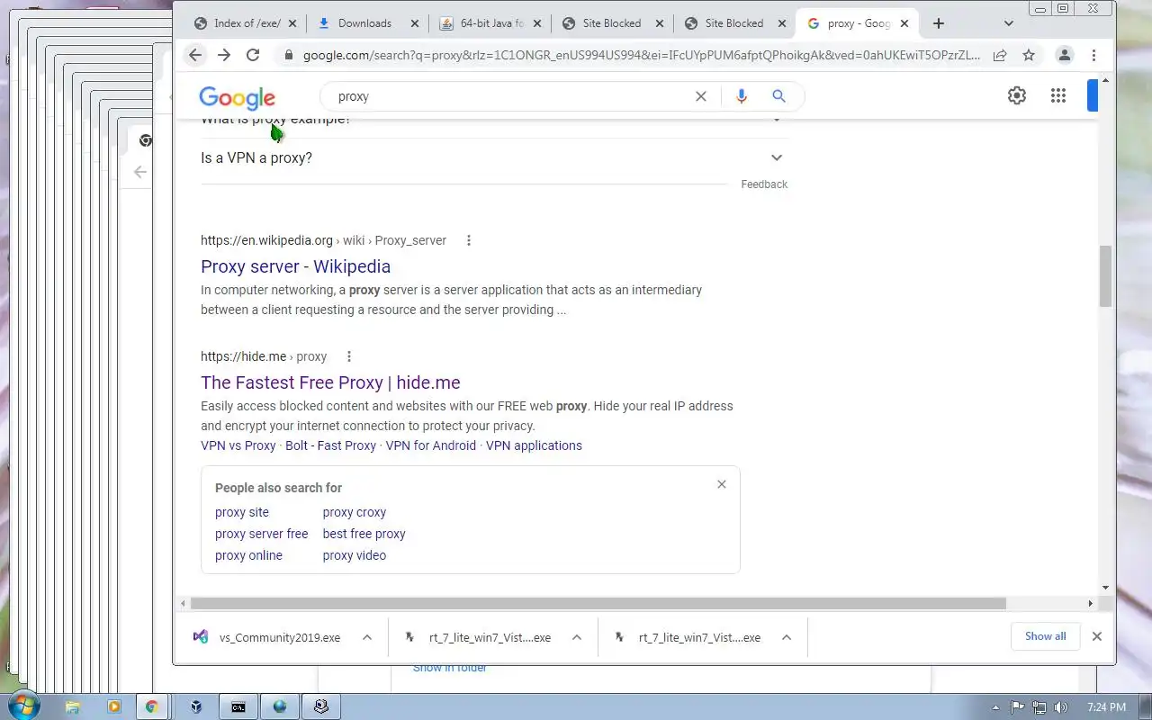This screenshot has height=720, width=1152.
Task: Expand options for vs_Community2019.exe download
Action: point(367,637)
